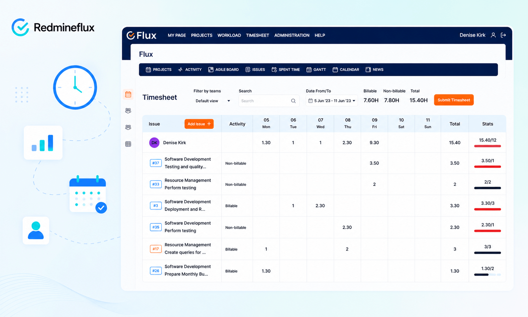Click the Software Development Deployment and R... issue

pyautogui.click(x=188, y=205)
